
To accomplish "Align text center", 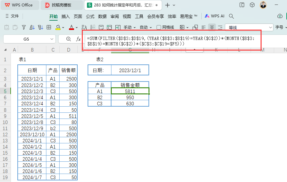I will [x=212, y=27].
